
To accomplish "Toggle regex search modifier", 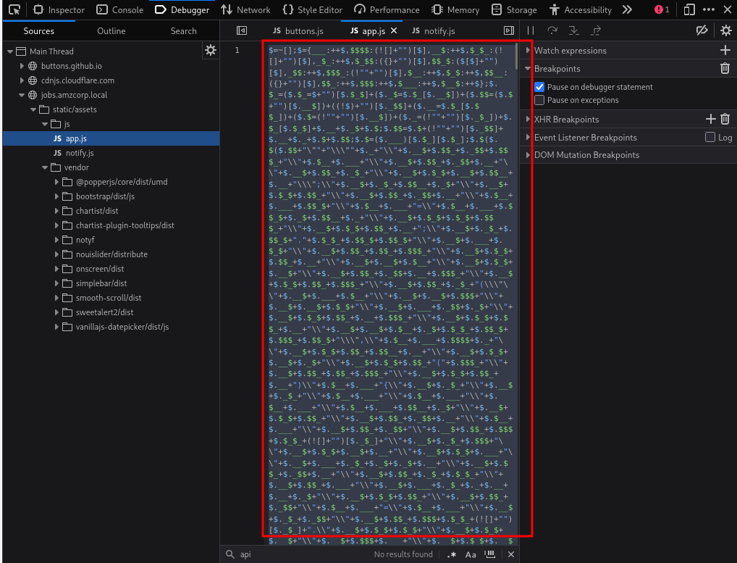I will point(452,554).
